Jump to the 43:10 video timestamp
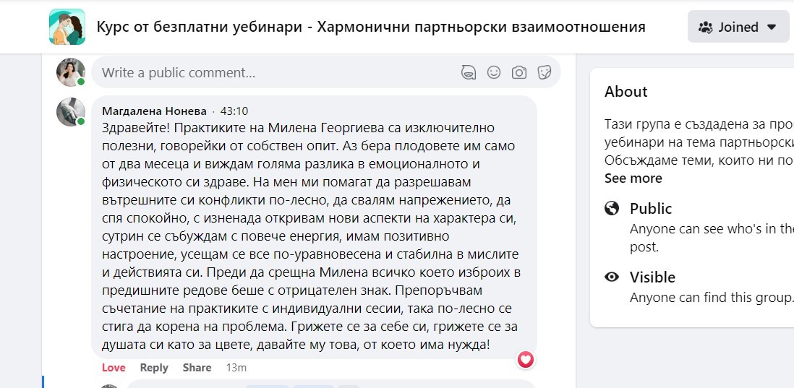Screen dimensions: 794x388 (234, 111)
